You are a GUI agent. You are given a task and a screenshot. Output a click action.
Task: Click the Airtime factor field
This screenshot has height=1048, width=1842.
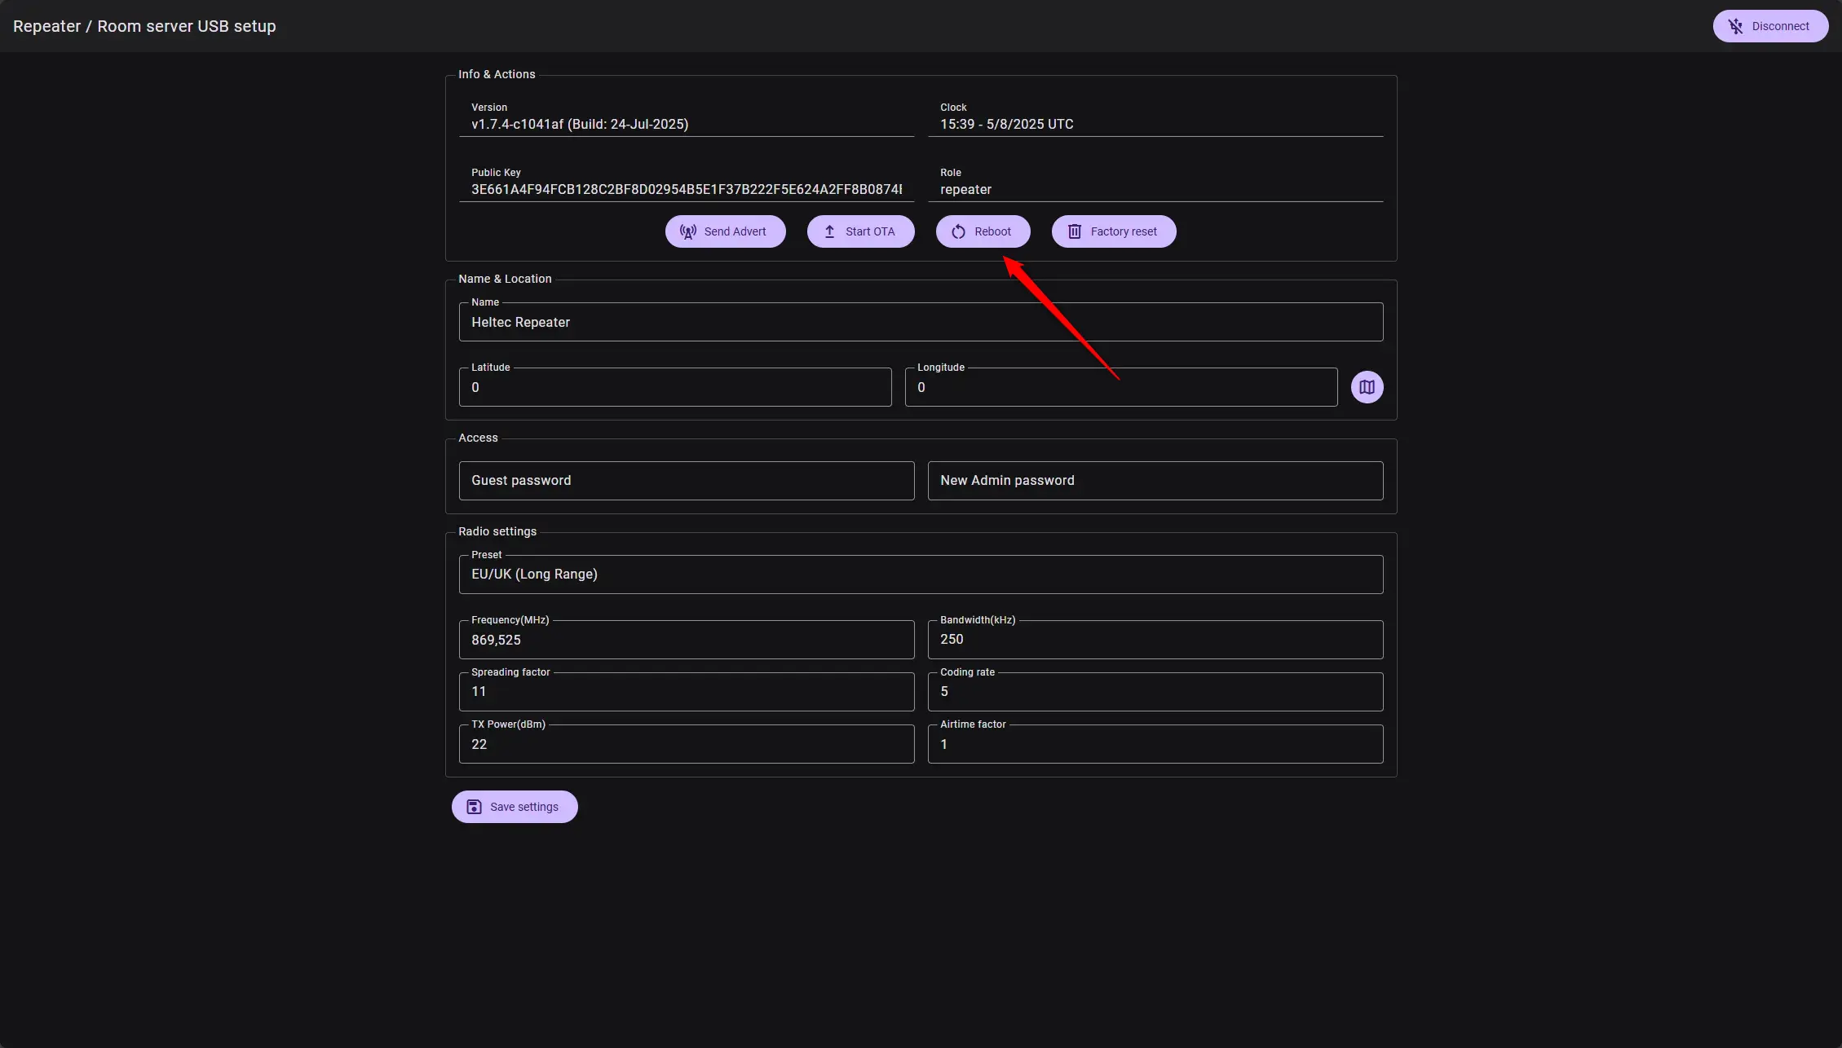1155,745
